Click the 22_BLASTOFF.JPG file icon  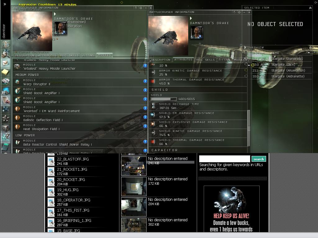[x=51, y=161]
